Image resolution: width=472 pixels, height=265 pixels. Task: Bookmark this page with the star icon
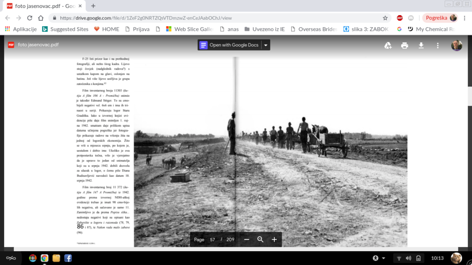tap(385, 18)
